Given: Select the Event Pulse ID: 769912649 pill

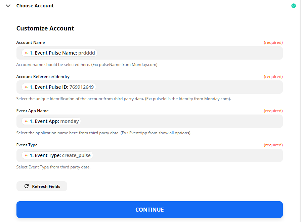Looking at the screenshot, I should (59, 87).
